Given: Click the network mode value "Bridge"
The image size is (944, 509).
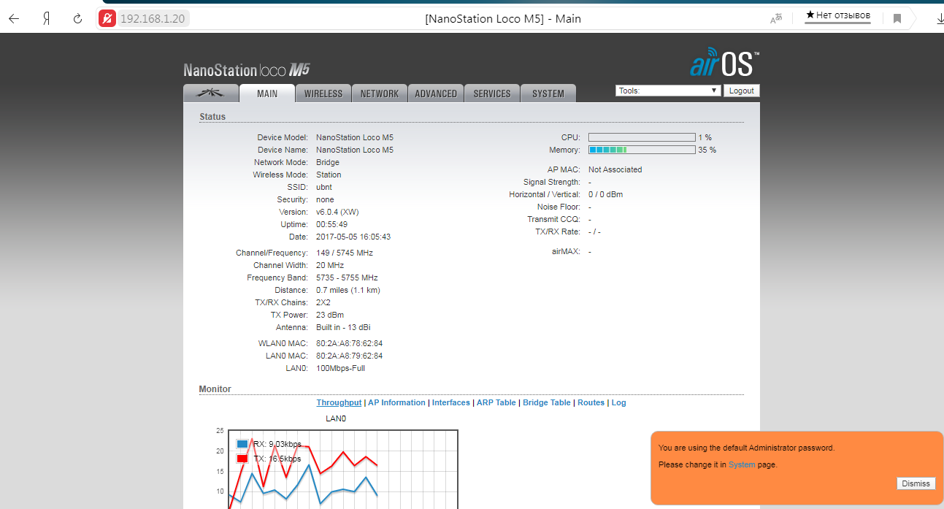Looking at the screenshot, I should point(328,162).
